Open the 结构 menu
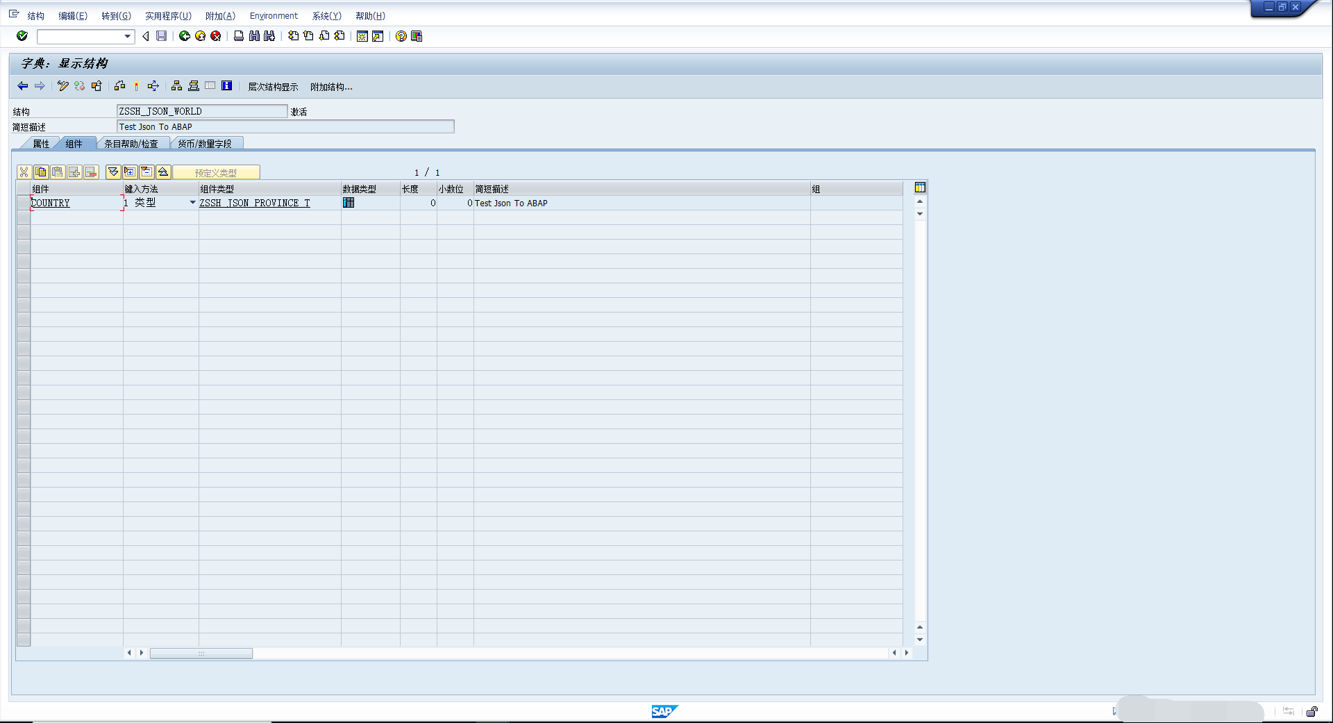 click(35, 16)
